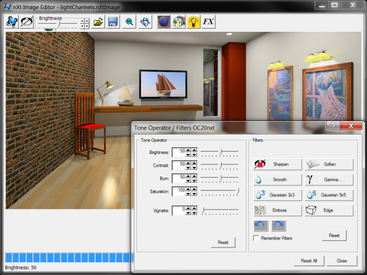Increase Vignette with the right-hand up arrow in its field
The image size is (367, 275).
coord(195,208)
